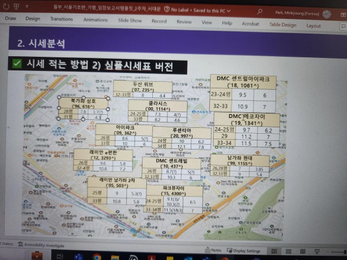347x260 pixels.
Task: Open the Design ribbon tab
Action: (x=33, y=19)
